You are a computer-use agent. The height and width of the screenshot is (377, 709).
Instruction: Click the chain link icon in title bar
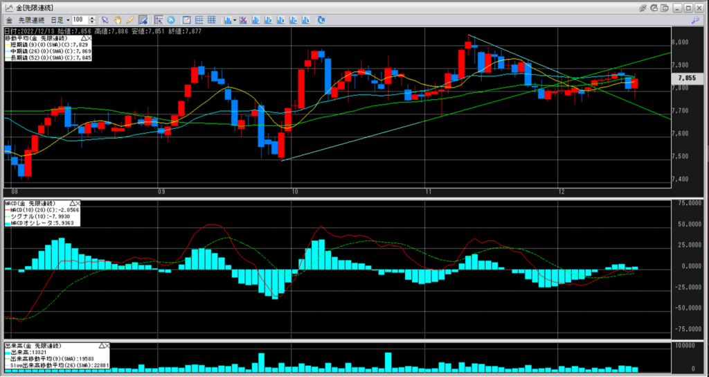point(643,8)
